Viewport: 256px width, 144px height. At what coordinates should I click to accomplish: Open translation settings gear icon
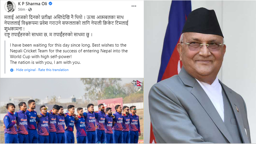click(12, 70)
